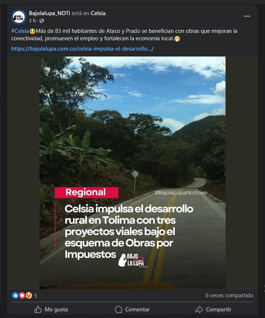
Task: Click the Comentar button label
Action: (x=137, y=310)
